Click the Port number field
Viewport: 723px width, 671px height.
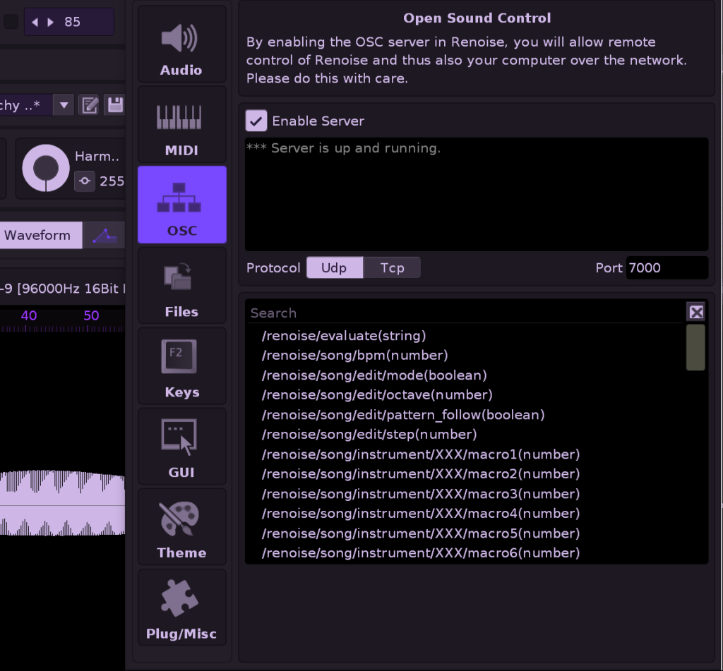(x=667, y=267)
